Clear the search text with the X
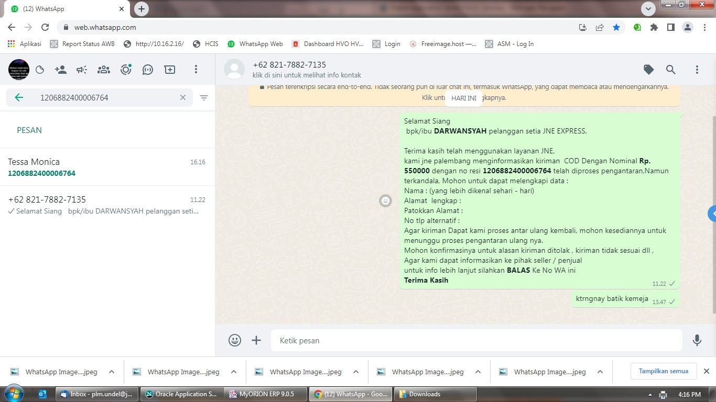Image resolution: width=716 pixels, height=402 pixels. 183,97
